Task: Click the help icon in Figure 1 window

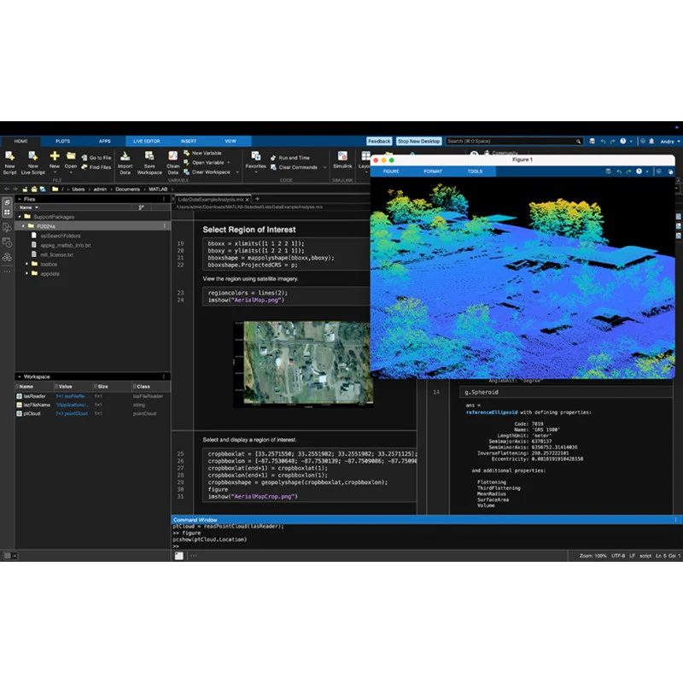Action: pos(639,172)
